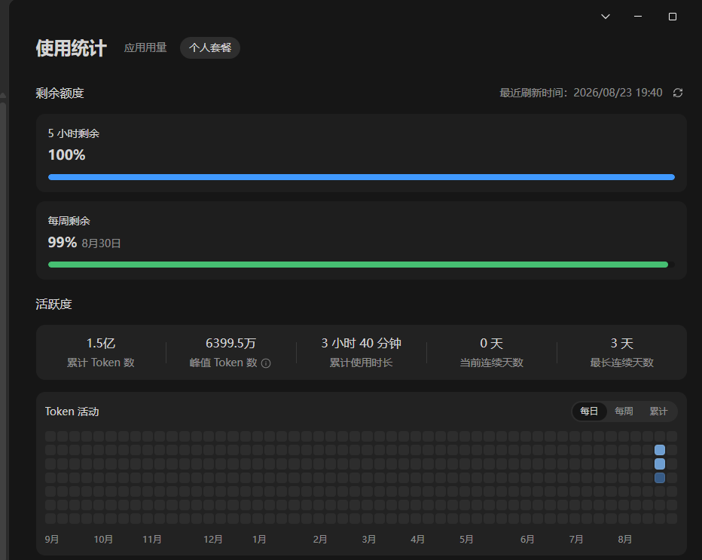Click the dark-blue activity cell in August
The width and height of the screenshot is (702, 560).
[x=660, y=478]
